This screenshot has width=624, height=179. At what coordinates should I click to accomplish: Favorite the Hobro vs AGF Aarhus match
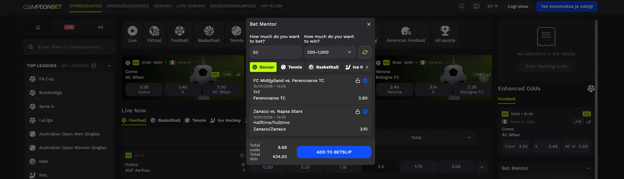[242, 156]
